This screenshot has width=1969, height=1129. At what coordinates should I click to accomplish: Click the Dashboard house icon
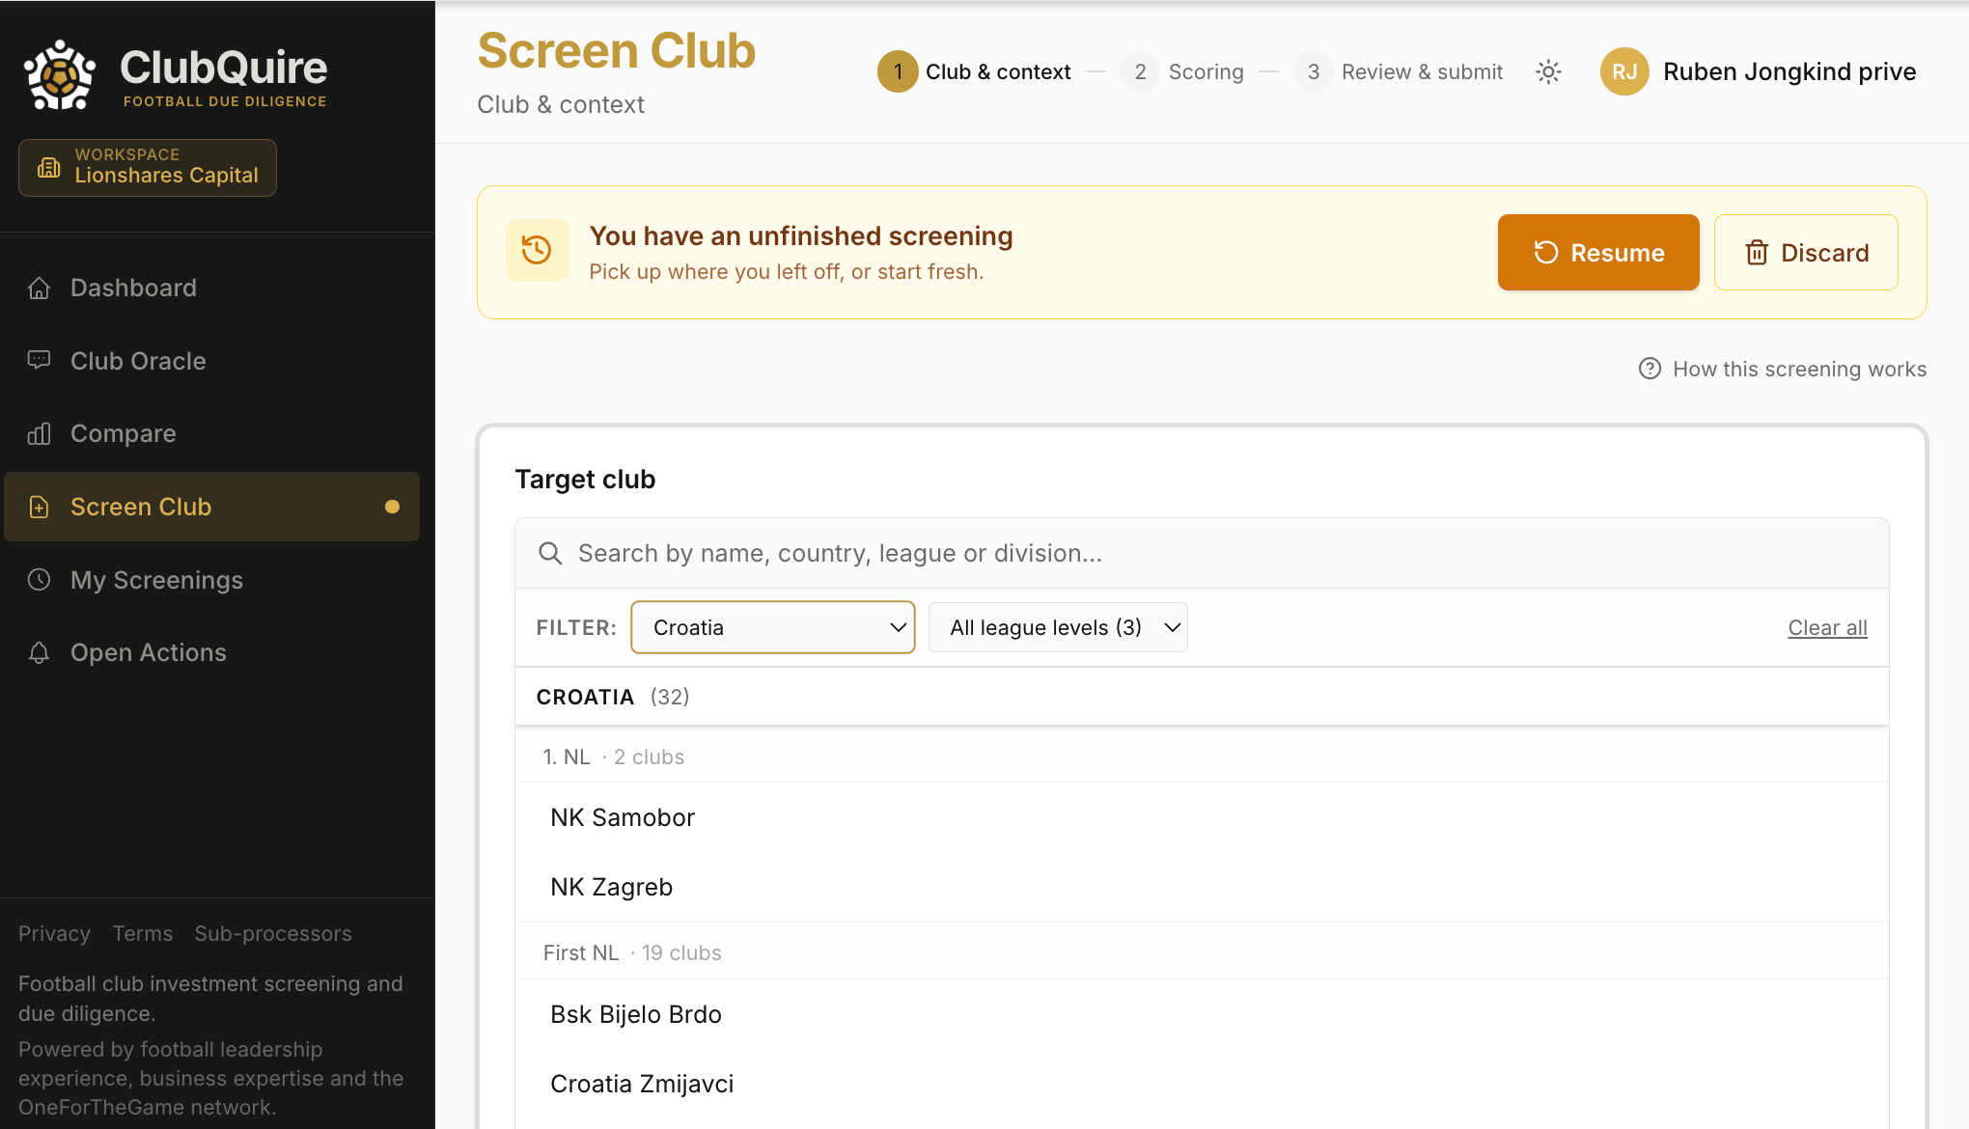[x=39, y=288]
